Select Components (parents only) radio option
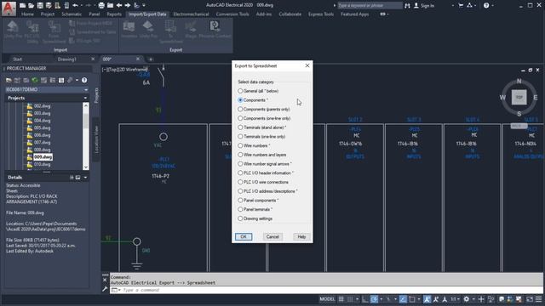 tap(240, 109)
